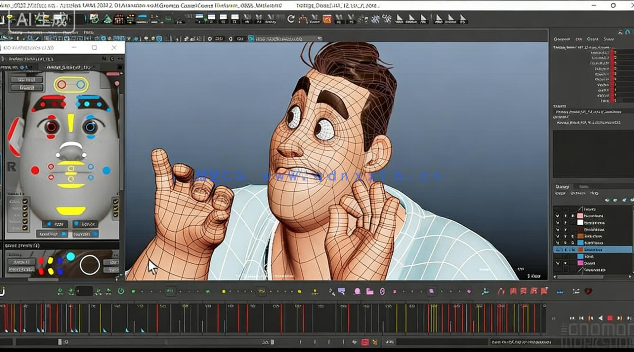The width and height of the screenshot is (634, 352).
Task: Click the green power icon above the timeline
Action: coord(121,291)
